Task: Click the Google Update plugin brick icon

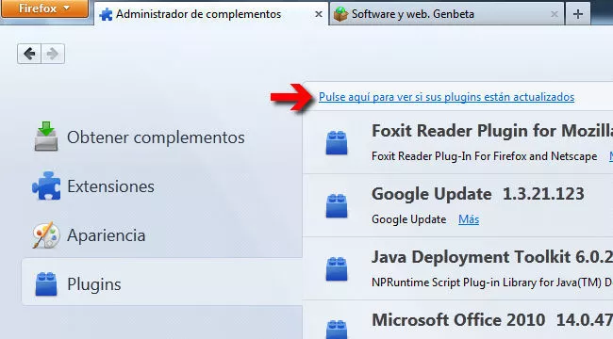Action: 337,206
